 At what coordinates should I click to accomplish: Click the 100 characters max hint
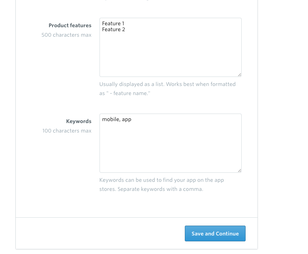point(67,131)
